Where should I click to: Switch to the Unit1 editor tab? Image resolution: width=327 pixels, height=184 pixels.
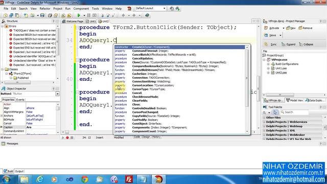91,21
